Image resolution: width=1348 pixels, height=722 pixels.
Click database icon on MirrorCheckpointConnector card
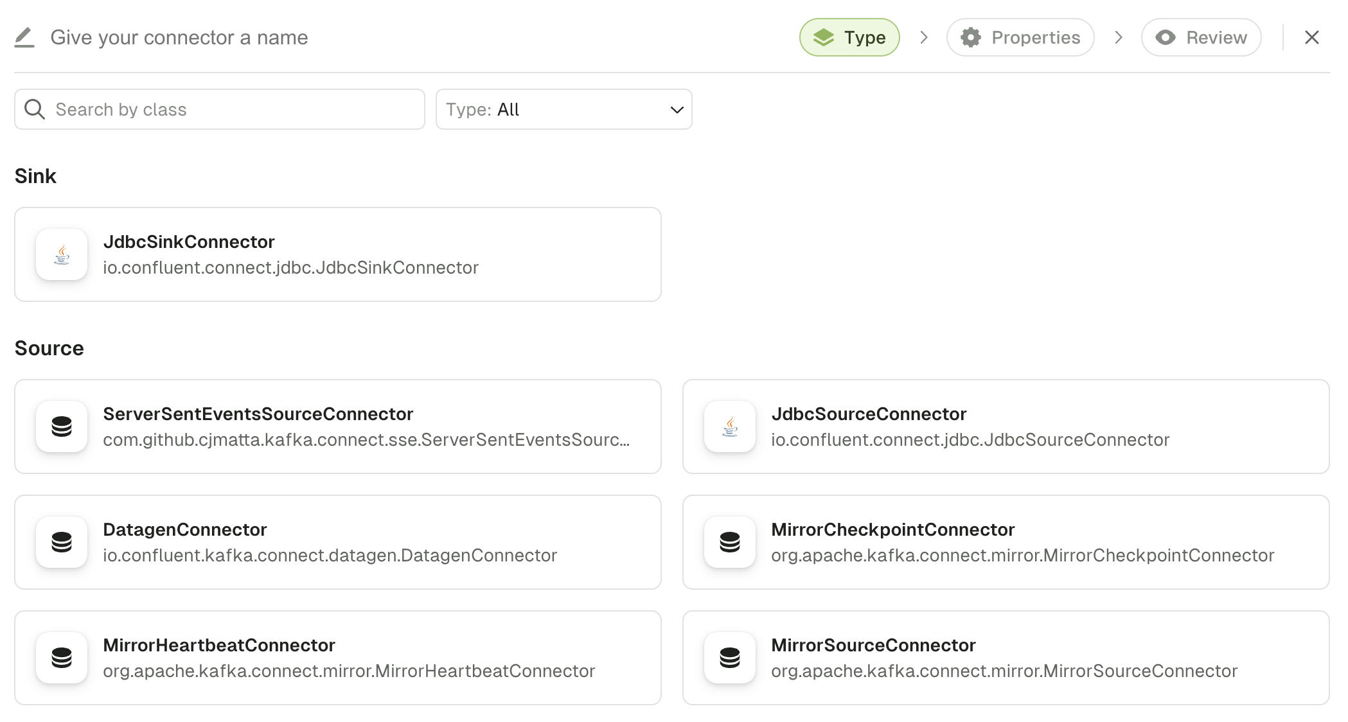730,542
